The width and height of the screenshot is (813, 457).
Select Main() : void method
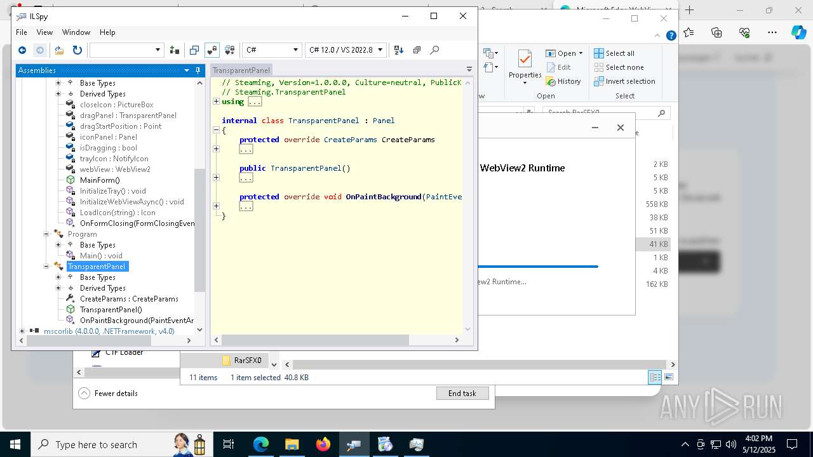click(x=101, y=256)
